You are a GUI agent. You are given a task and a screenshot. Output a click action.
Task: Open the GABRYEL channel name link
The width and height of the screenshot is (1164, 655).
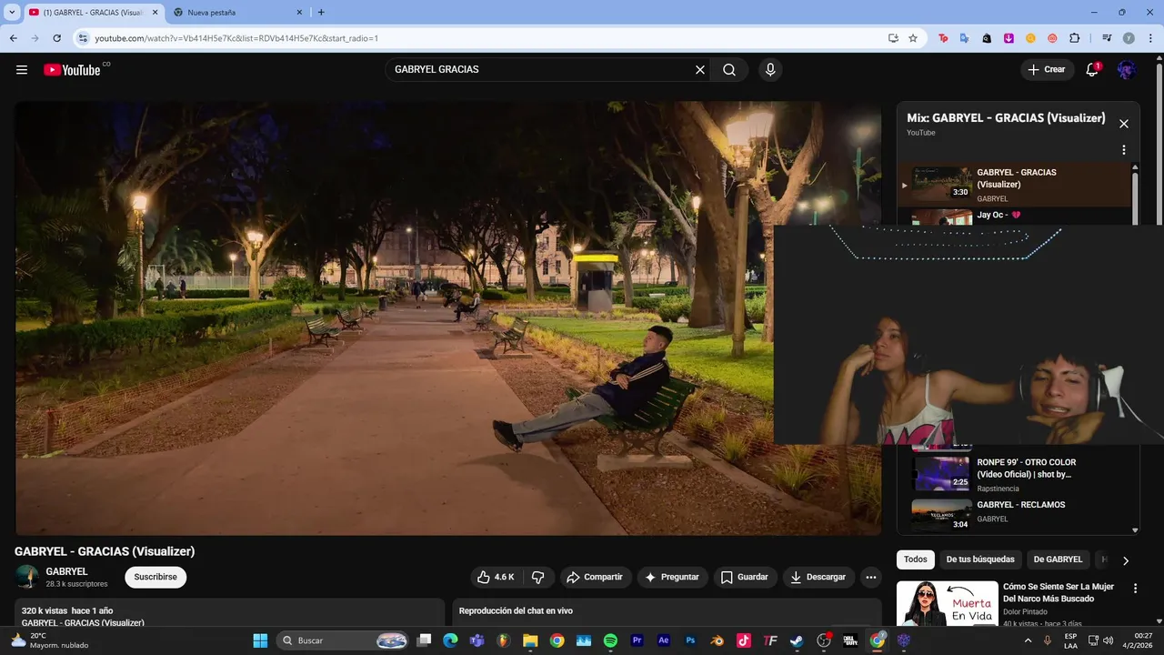67,571
